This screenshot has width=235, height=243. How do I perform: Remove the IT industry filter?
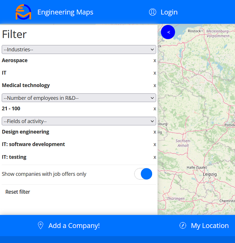tap(155, 73)
